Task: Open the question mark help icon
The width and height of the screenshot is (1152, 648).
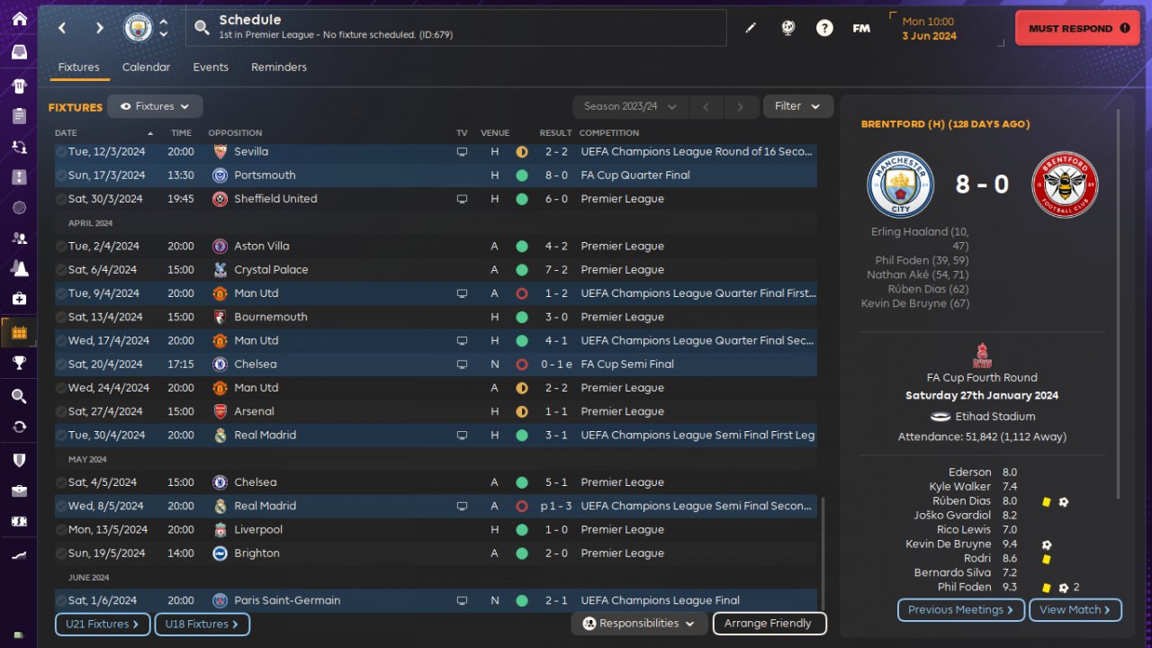Action: tap(824, 28)
